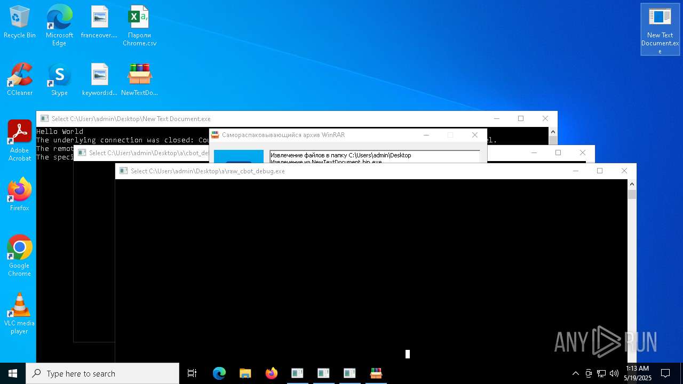Launch Edge from the taskbar
683x384 pixels.
[x=219, y=373]
